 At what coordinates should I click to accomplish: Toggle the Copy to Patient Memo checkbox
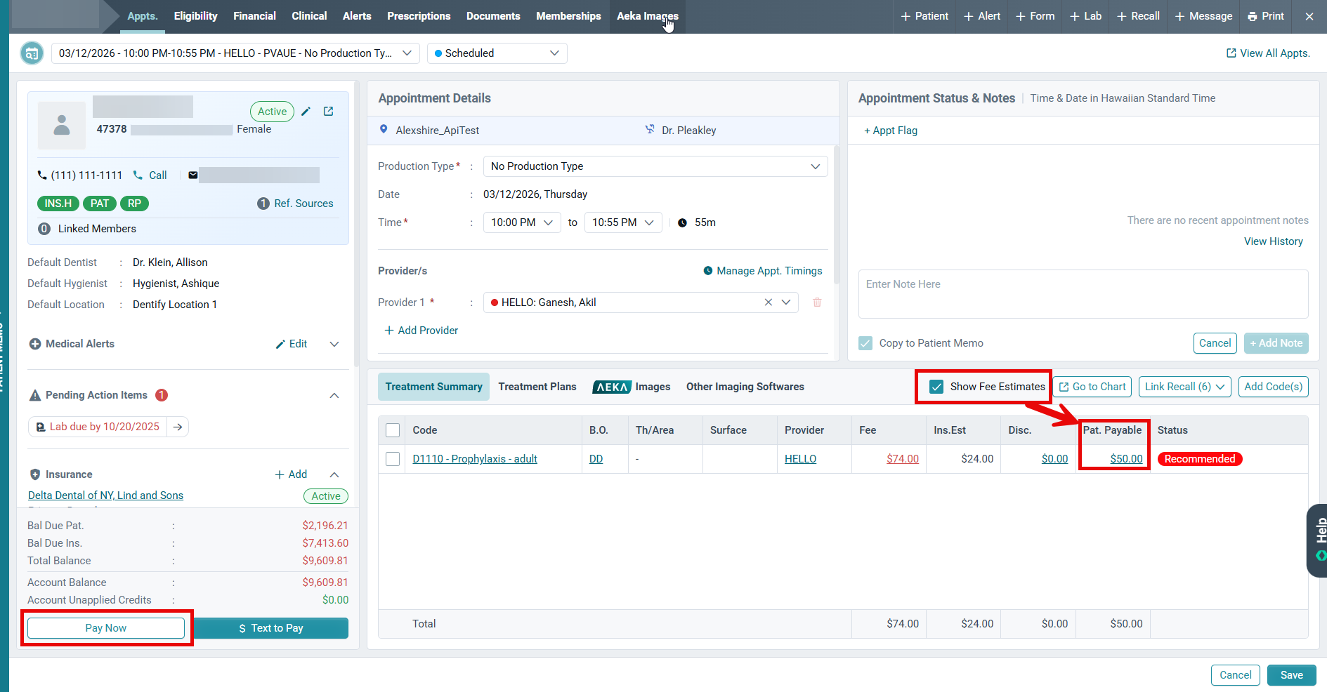pos(865,343)
